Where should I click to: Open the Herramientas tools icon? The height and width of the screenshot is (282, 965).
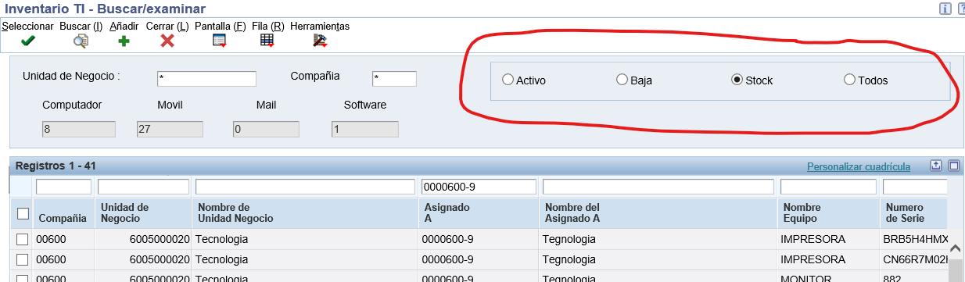point(319,41)
